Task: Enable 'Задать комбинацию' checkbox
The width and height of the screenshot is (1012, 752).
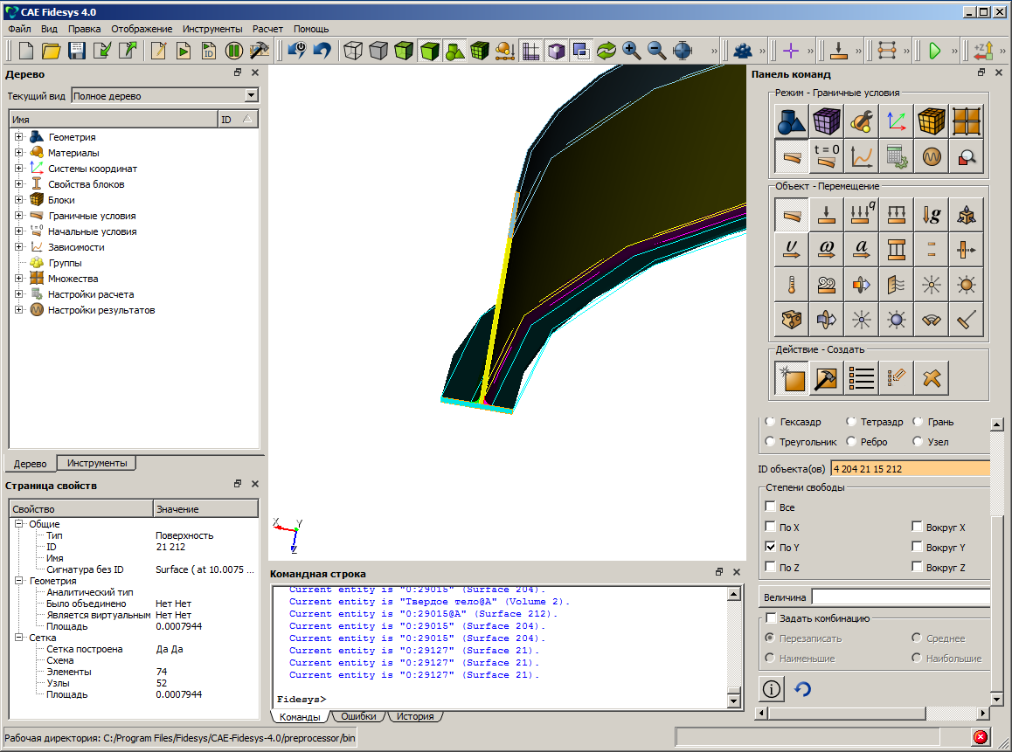Action: pos(771,617)
